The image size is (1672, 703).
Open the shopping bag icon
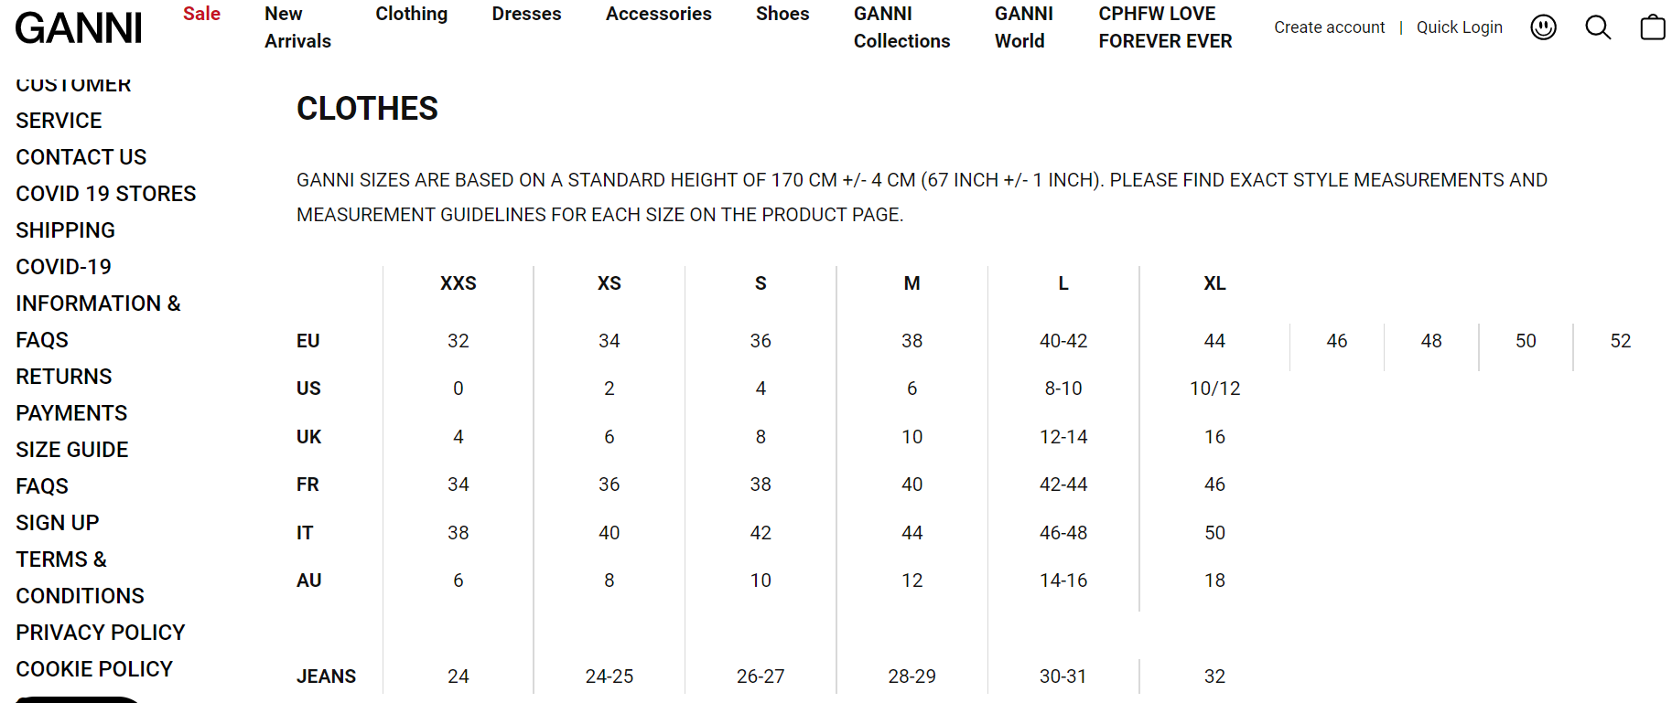pyautogui.click(x=1652, y=27)
